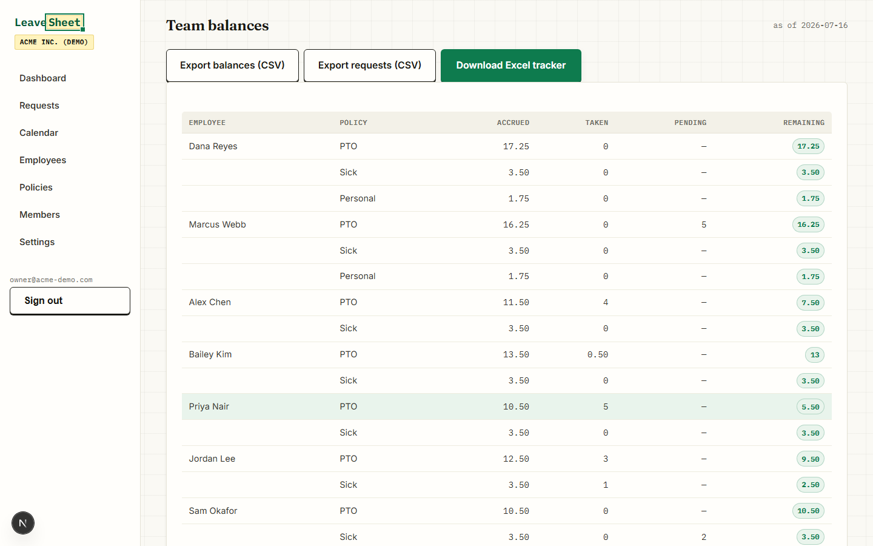
Task: Click the EMPLOYEE column header
Action: pyautogui.click(x=207, y=123)
